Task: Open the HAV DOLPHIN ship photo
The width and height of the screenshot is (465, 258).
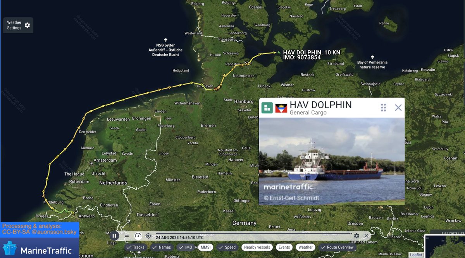Action: tap(332, 161)
